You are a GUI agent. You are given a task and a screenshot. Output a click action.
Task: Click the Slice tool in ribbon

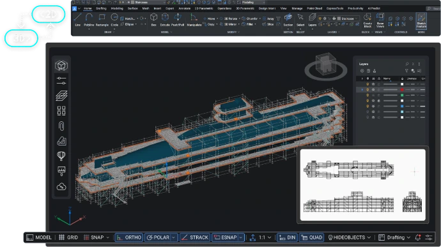tap(268, 24)
